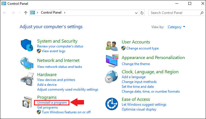This screenshot has width=206, height=119.
Task: Open the View by Category dropdown
Action: point(176,27)
